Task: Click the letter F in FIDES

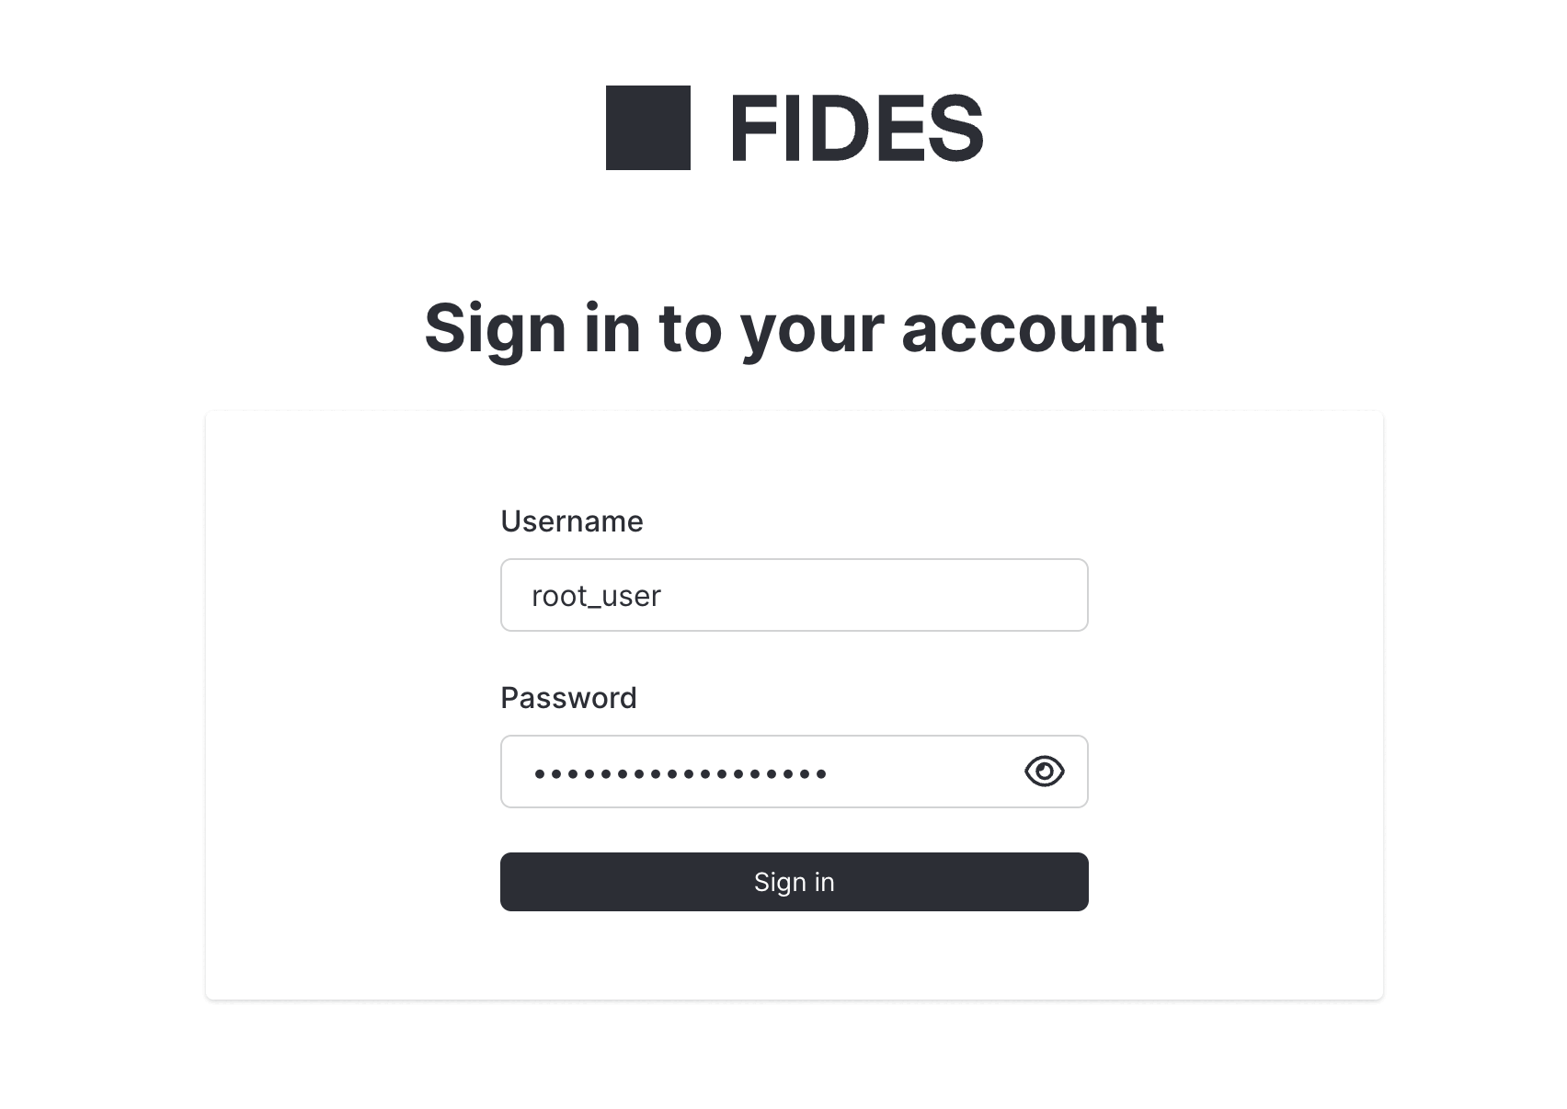Action: [751, 129]
